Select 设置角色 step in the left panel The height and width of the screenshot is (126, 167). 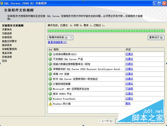tap(7, 29)
